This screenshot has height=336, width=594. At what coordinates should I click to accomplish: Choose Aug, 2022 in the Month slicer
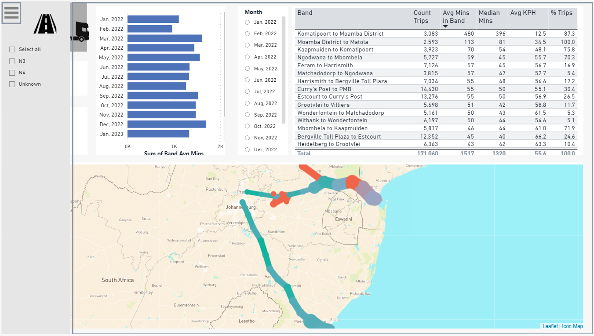(x=248, y=103)
